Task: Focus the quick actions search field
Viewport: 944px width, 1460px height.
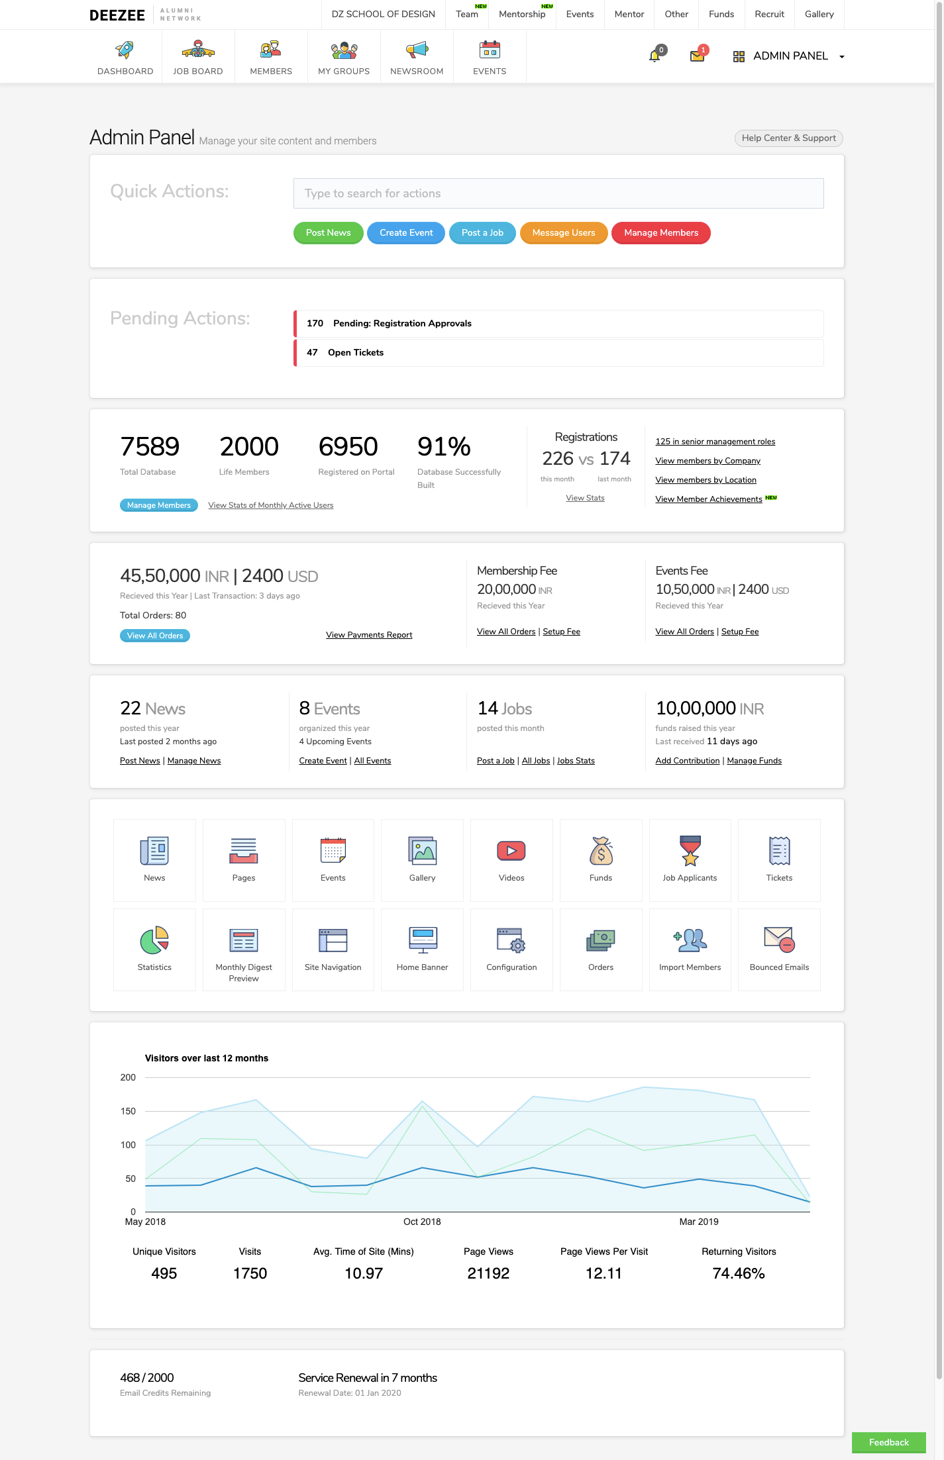Action: [558, 193]
